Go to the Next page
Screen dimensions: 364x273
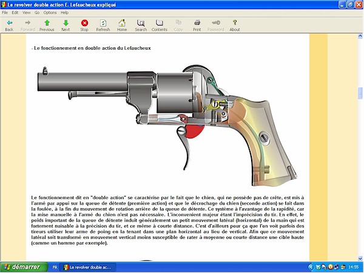click(66, 25)
